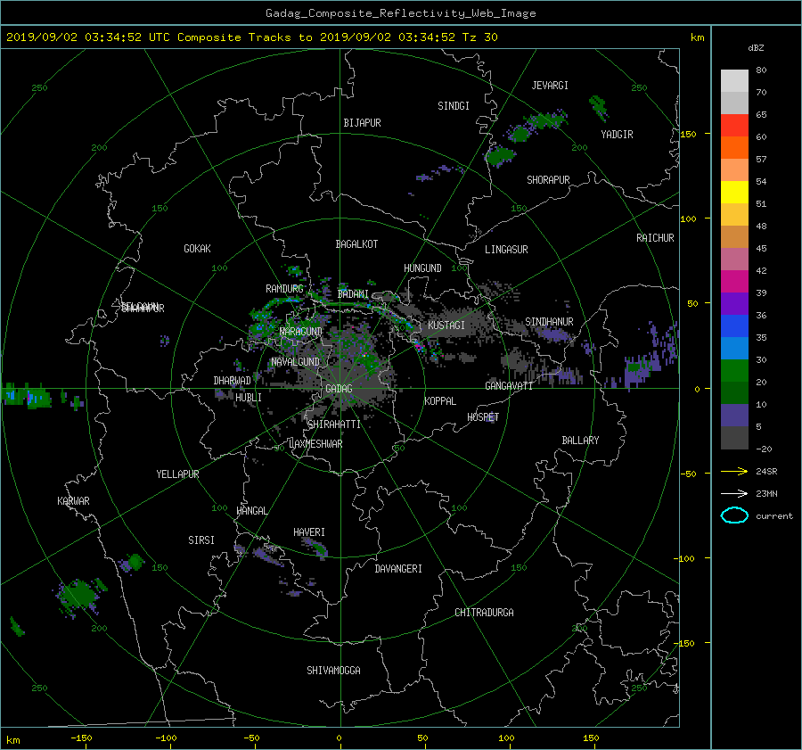Viewport: 802px width, 750px height.
Task: Click the SINDGI city label
Action: [x=454, y=106]
